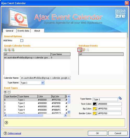Click the Type Number column header
Screen dimensions: 130x138
[11, 96]
